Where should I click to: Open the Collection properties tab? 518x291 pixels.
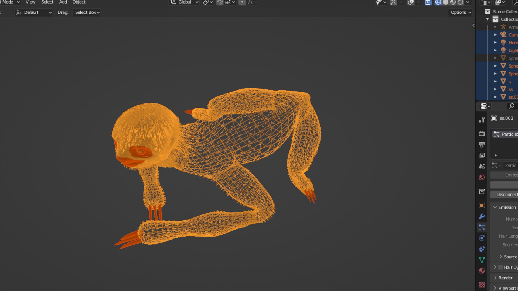click(x=482, y=192)
